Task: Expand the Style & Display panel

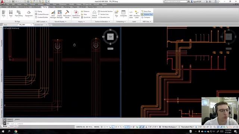Action: coord(60,22)
